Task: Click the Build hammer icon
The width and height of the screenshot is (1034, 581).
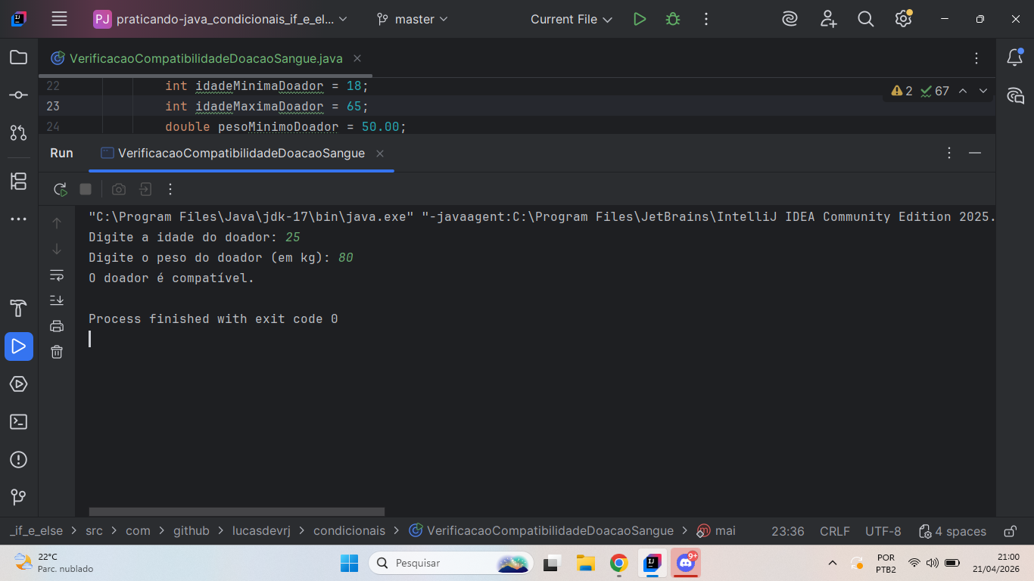Action: [19, 309]
